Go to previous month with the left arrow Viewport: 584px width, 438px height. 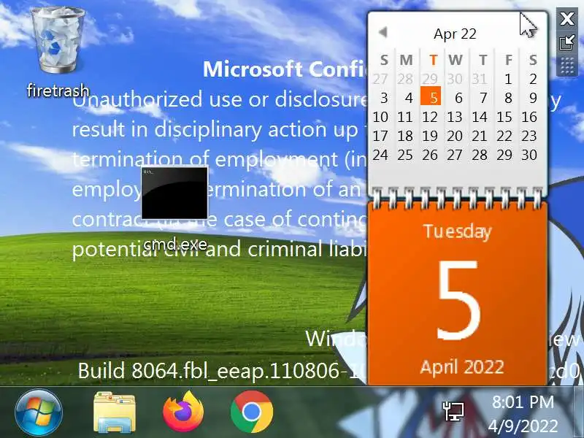pyautogui.click(x=383, y=32)
